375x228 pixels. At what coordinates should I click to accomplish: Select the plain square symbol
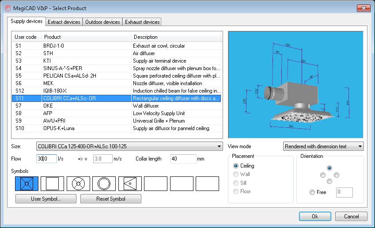click(53, 183)
